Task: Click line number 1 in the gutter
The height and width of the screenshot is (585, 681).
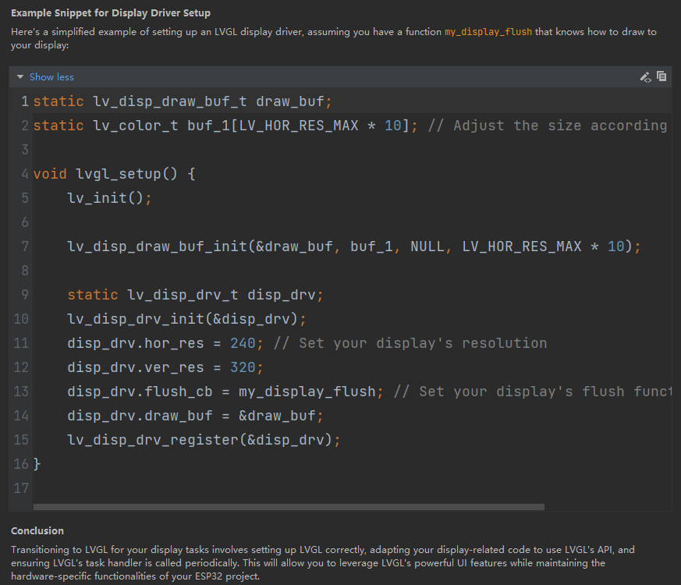Action: (x=25, y=101)
